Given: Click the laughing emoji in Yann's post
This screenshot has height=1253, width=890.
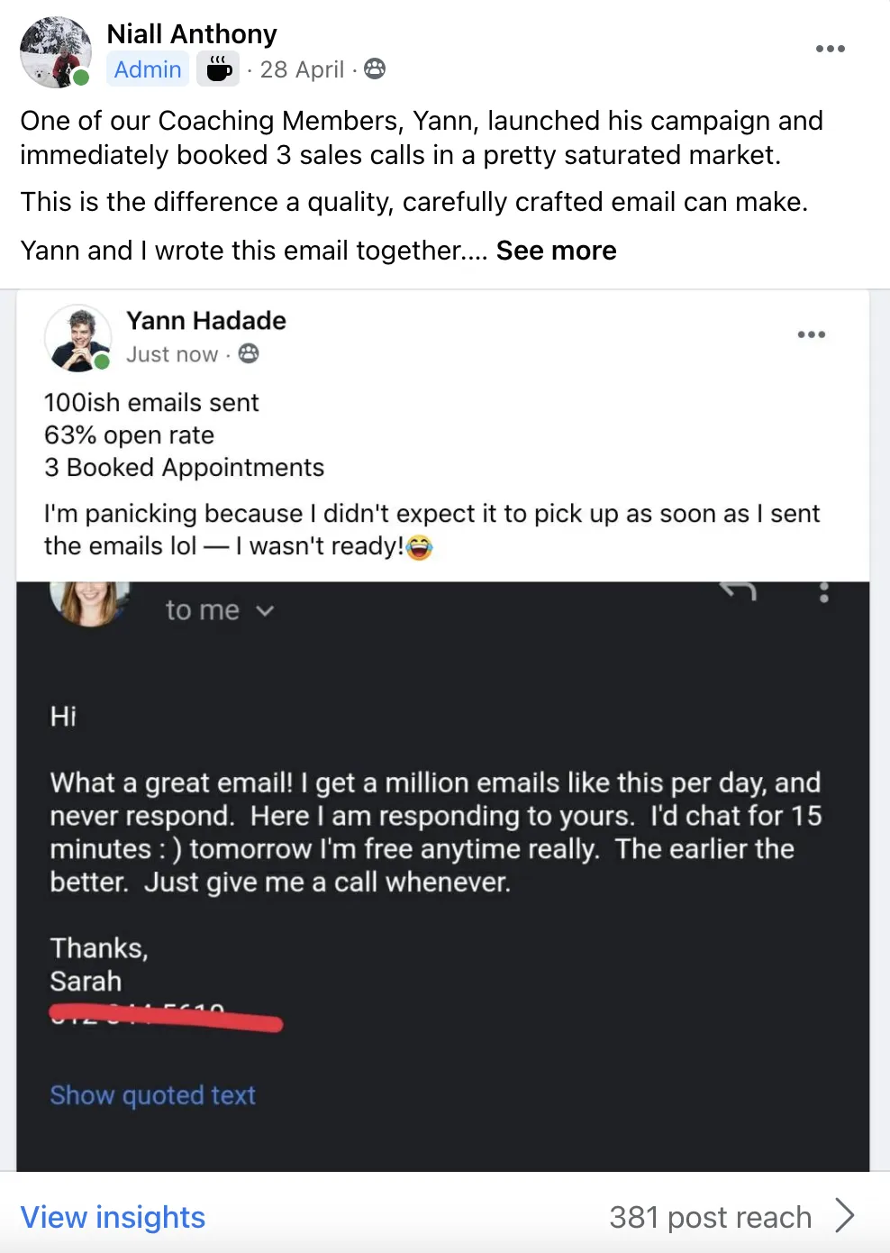Looking at the screenshot, I should pos(420,547).
